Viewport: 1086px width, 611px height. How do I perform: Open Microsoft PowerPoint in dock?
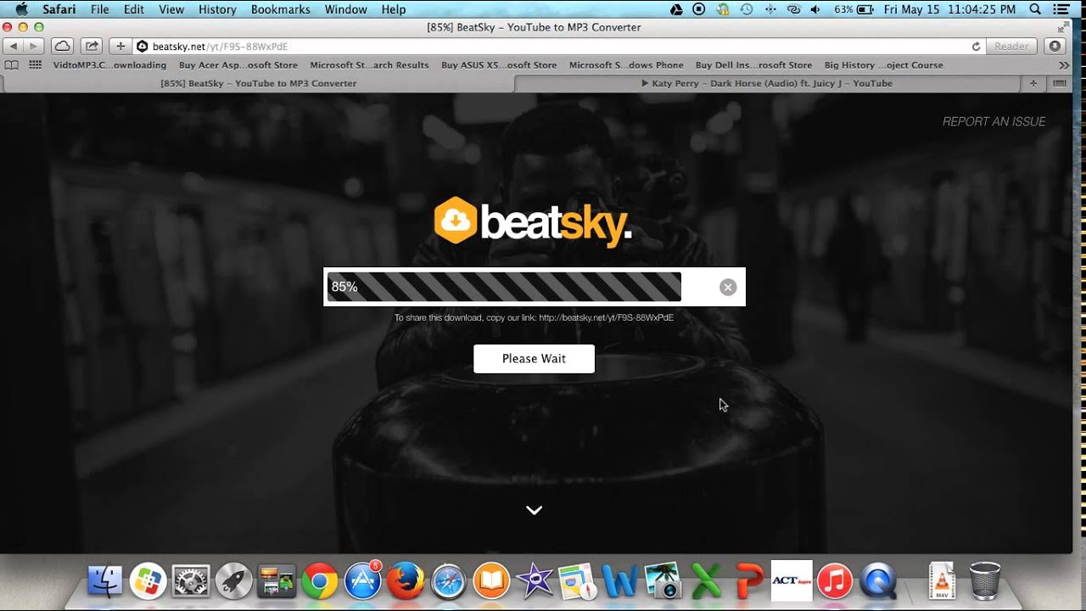click(x=749, y=581)
